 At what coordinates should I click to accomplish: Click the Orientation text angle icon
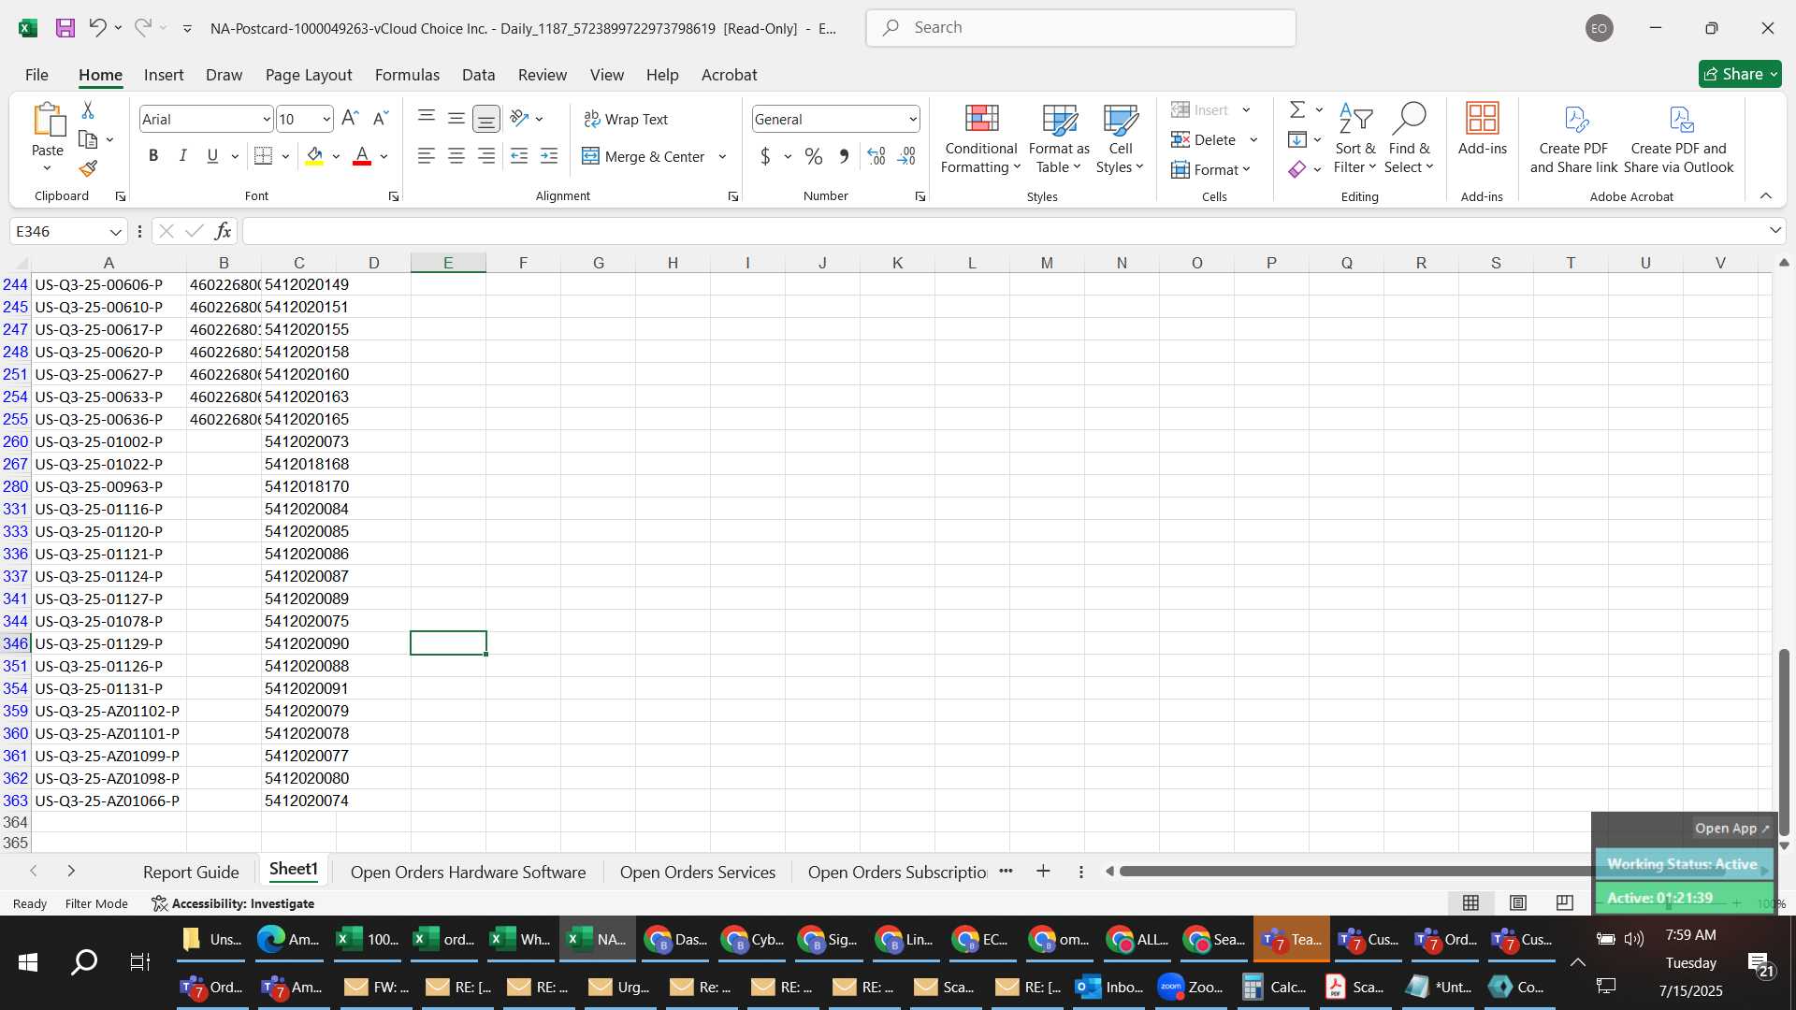[x=520, y=119]
